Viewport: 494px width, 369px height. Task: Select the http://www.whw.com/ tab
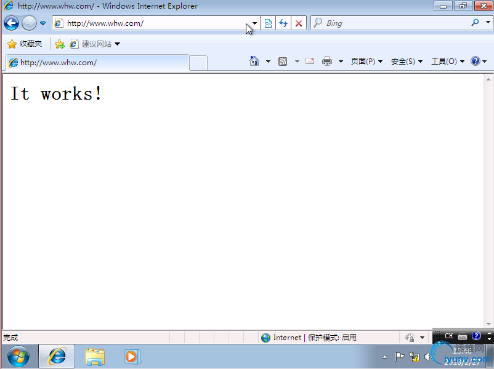point(98,63)
